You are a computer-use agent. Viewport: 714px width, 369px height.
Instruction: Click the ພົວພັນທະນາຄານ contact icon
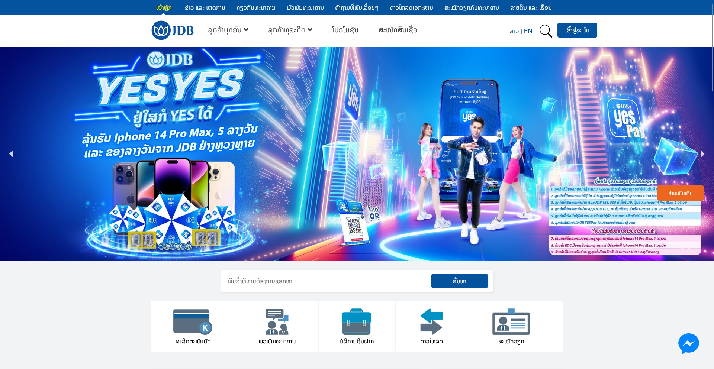(277, 322)
